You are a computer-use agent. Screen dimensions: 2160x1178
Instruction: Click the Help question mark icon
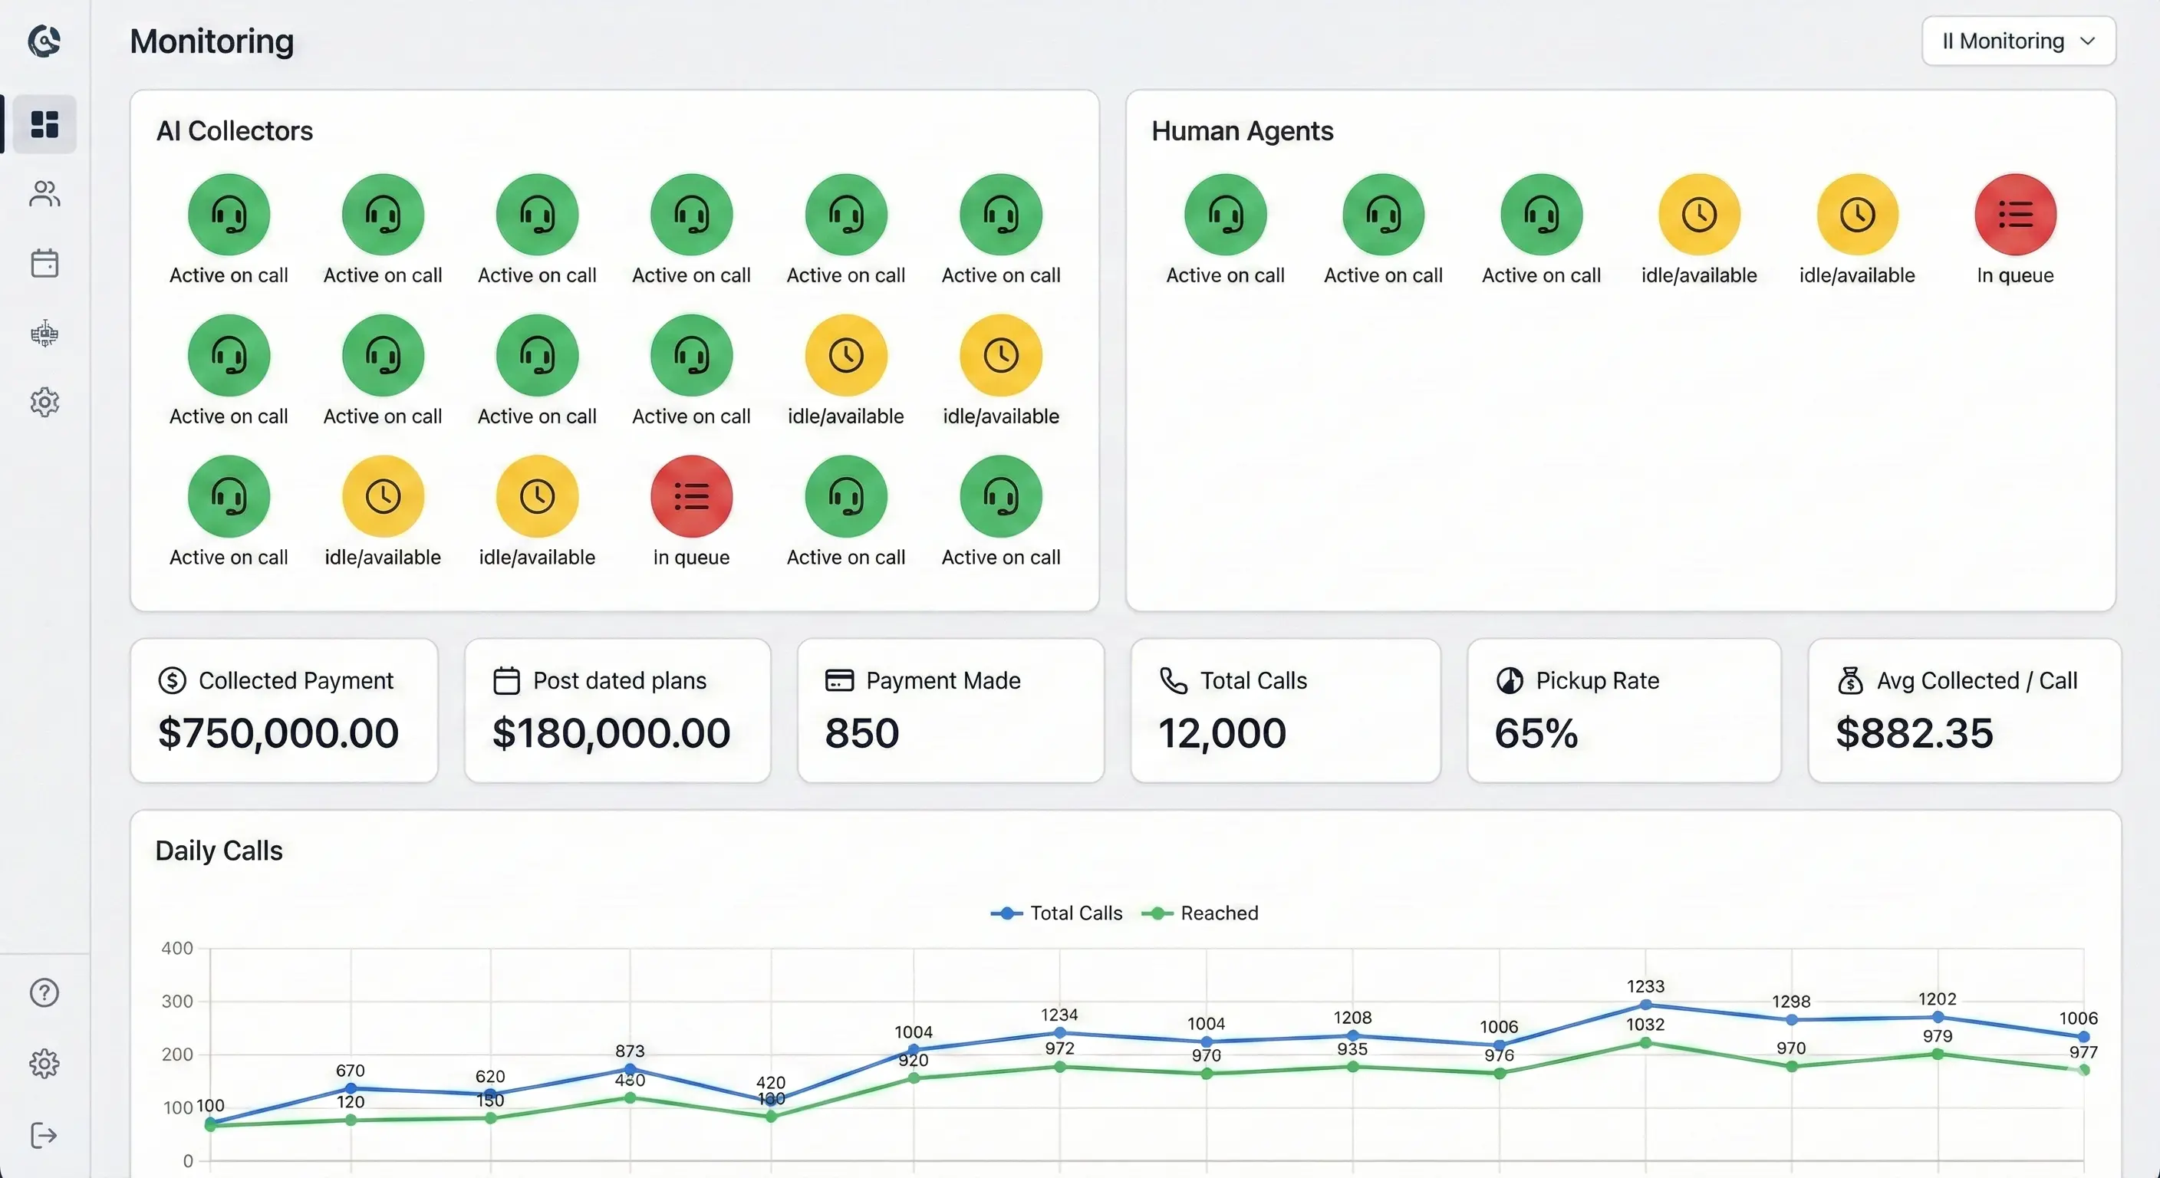44,992
